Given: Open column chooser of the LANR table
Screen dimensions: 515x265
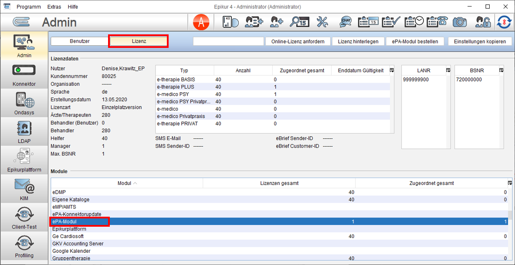Looking at the screenshot, I should tap(448, 70).
